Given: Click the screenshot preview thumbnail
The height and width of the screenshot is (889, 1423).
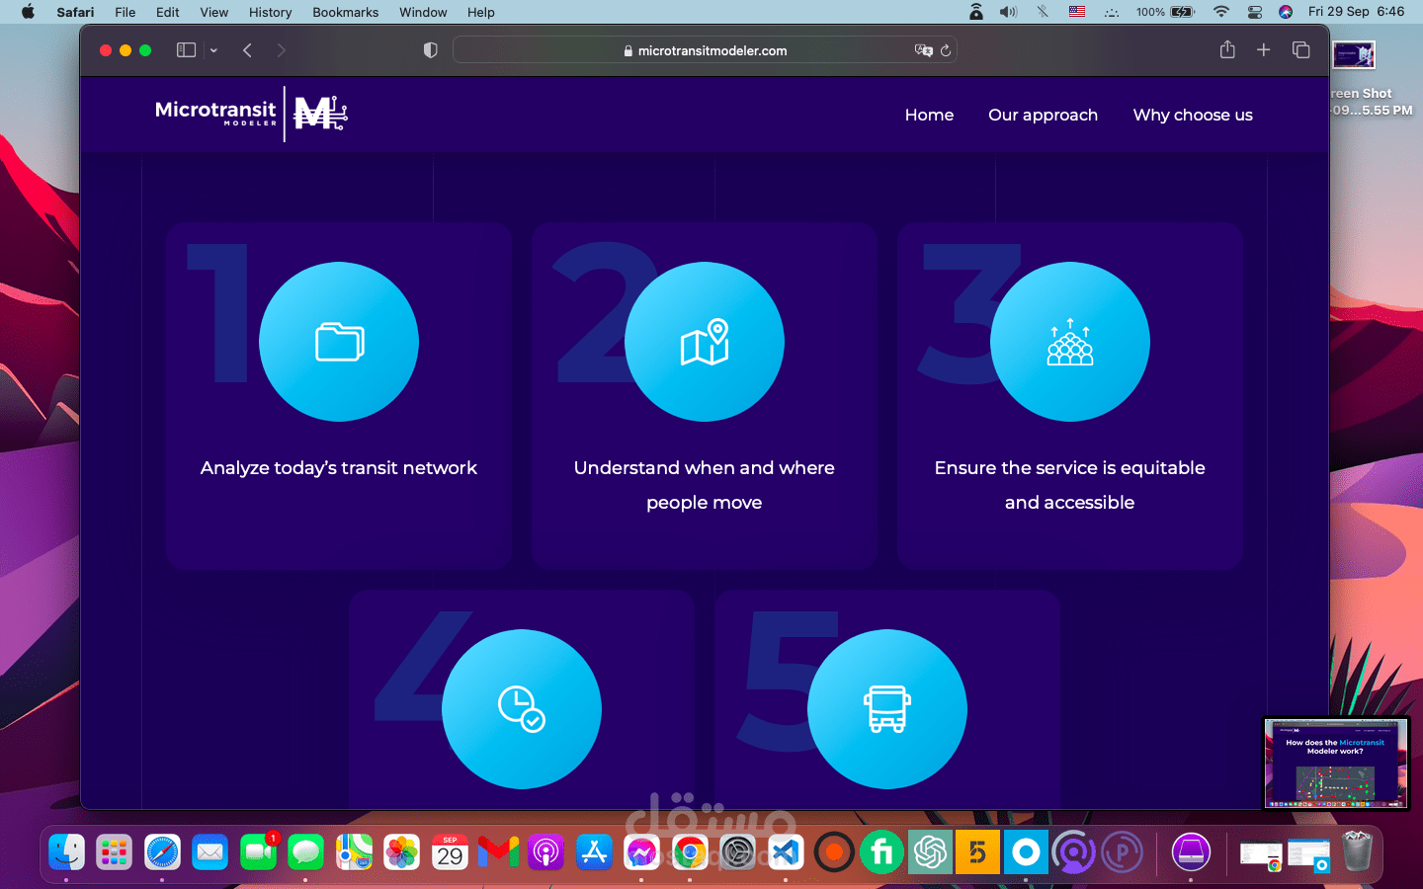Looking at the screenshot, I should 1336,763.
